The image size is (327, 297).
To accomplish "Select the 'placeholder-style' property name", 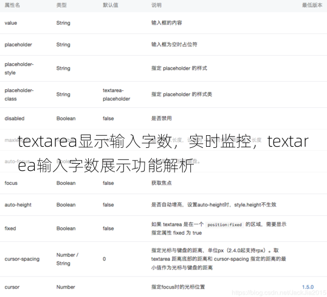I will pyautogui.click(x=19, y=68).
